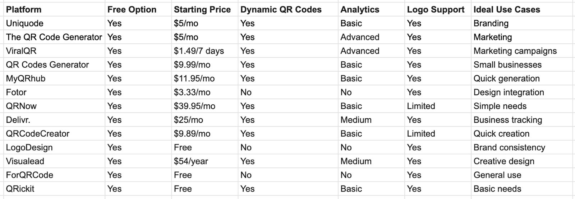Click the QRickit platform cell

pyautogui.click(x=20, y=189)
